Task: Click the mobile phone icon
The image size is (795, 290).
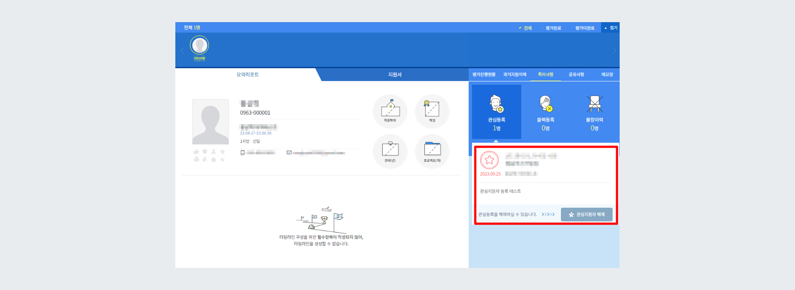Action: coord(242,153)
